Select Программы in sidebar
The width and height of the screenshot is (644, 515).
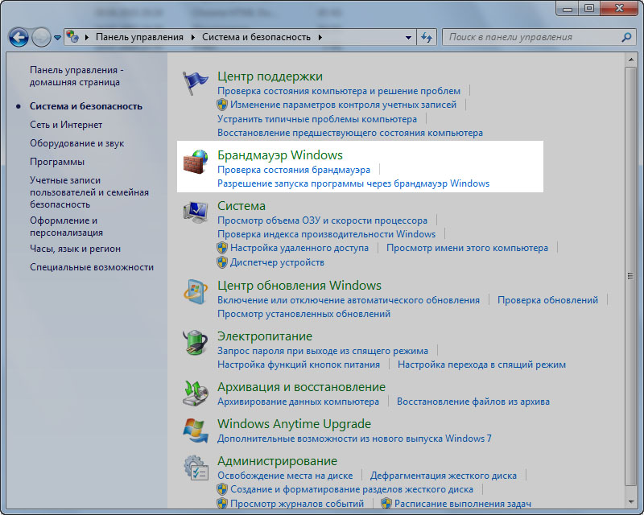click(x=57, y=162)
